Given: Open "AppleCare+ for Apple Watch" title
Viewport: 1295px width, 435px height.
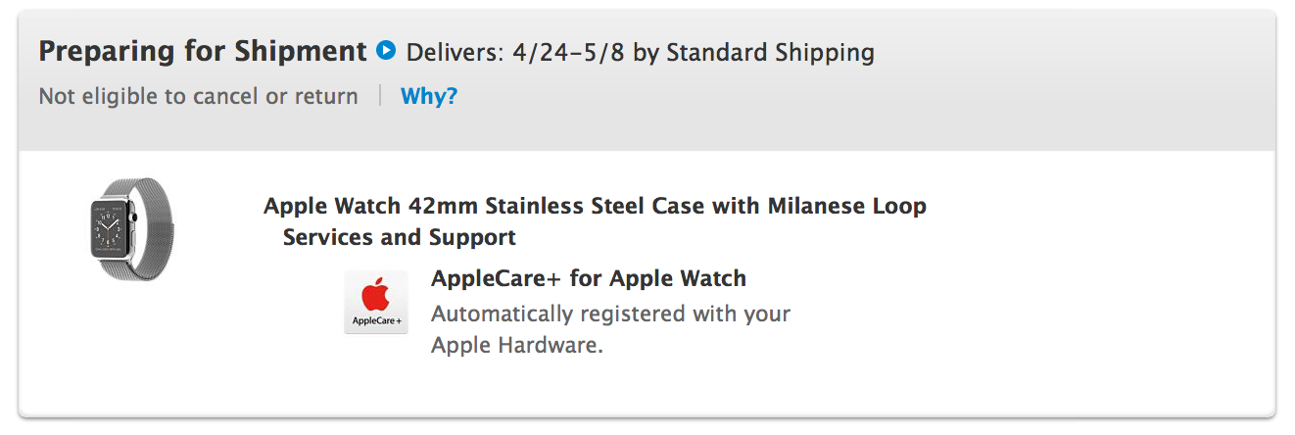Looking at the screenshot, I should [x=588, y=278].
